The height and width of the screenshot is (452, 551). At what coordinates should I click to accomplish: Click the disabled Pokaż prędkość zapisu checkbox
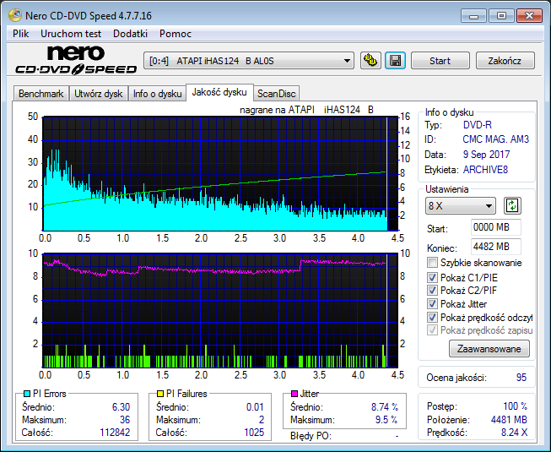click(432, 330)
